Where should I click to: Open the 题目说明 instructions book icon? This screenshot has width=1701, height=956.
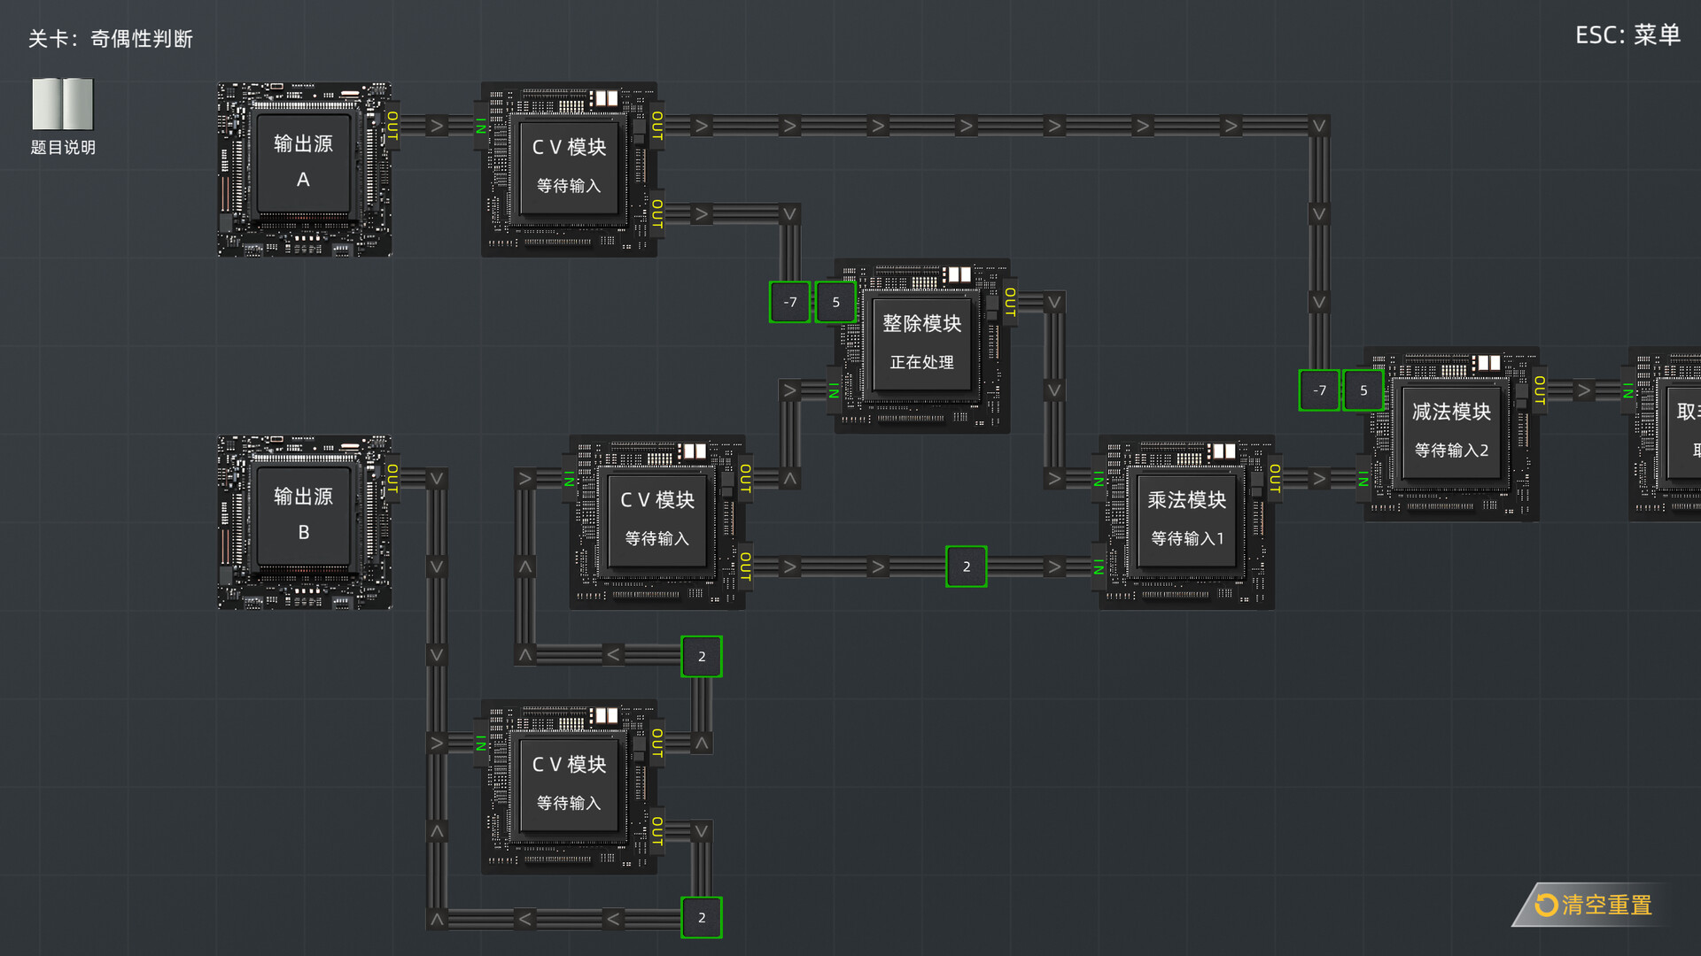[x=62, y=106]
